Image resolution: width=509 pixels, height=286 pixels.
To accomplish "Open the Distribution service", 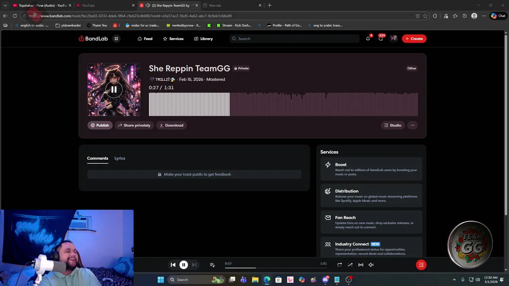I will [371, 195].
